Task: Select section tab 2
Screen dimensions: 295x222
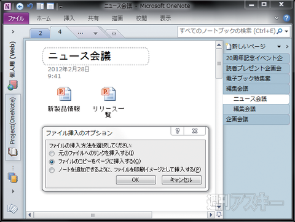Action: tap(41, 33)
